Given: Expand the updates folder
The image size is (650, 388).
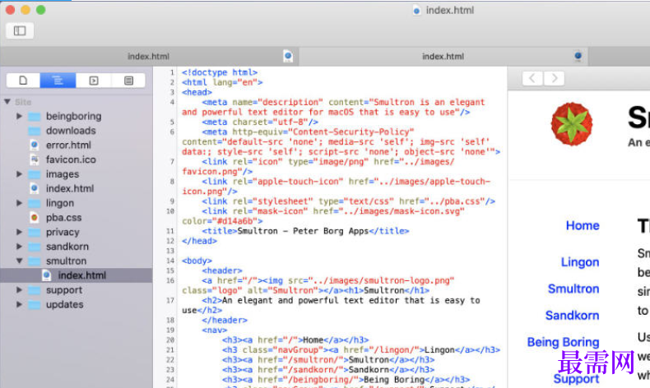Looking at the screenshot, I should pyautogui.click(x=19, y=305).
